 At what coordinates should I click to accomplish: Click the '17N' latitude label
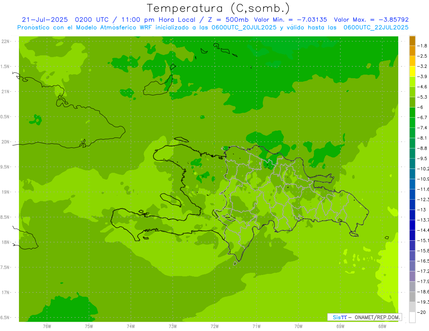(x=5, y=293)
